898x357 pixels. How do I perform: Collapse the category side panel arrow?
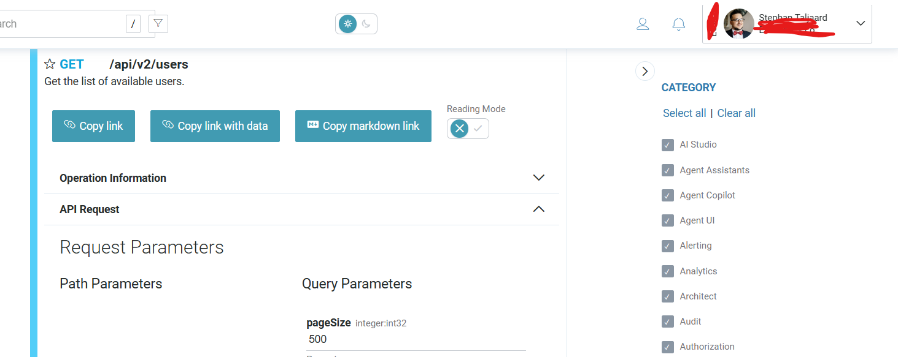coord(644,72)
